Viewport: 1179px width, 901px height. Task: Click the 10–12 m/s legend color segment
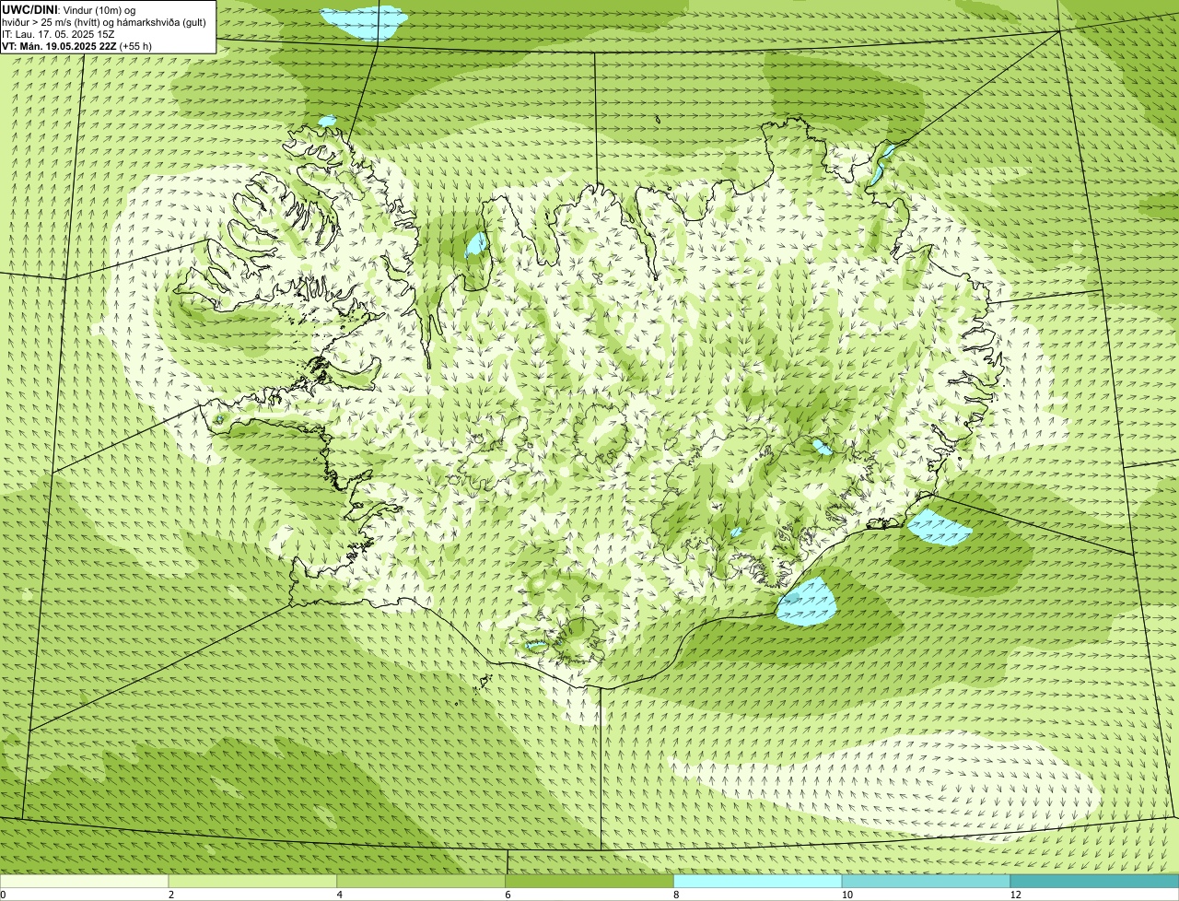926,882
